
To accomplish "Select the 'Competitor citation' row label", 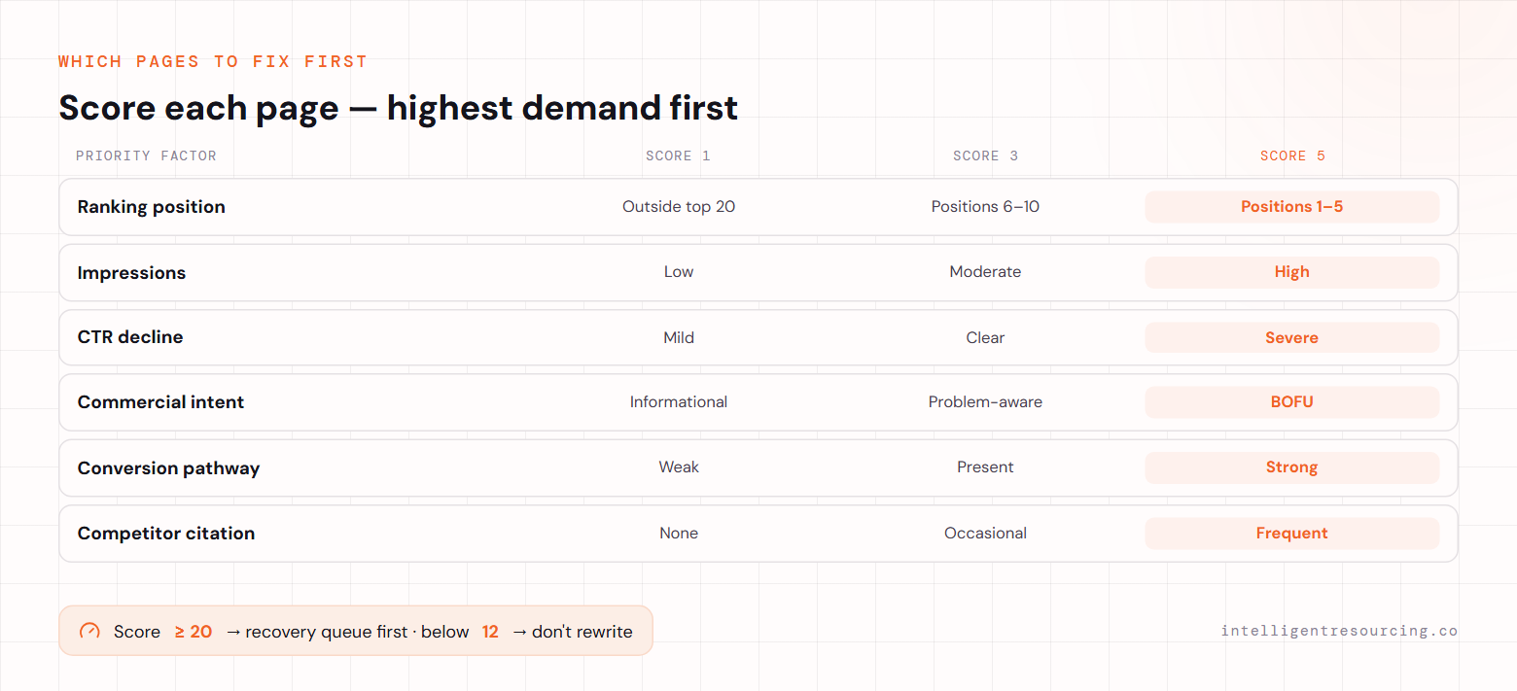I will (166, 534).
